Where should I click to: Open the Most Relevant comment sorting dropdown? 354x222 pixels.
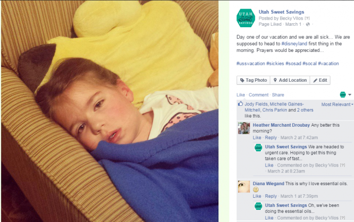point(337,104)
